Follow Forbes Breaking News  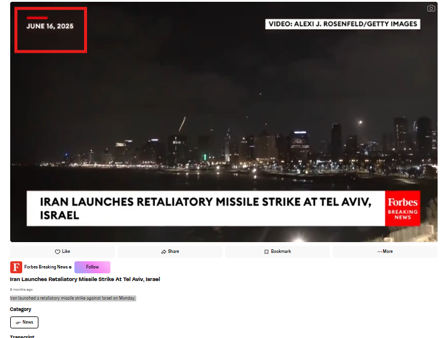click(92, 267)
